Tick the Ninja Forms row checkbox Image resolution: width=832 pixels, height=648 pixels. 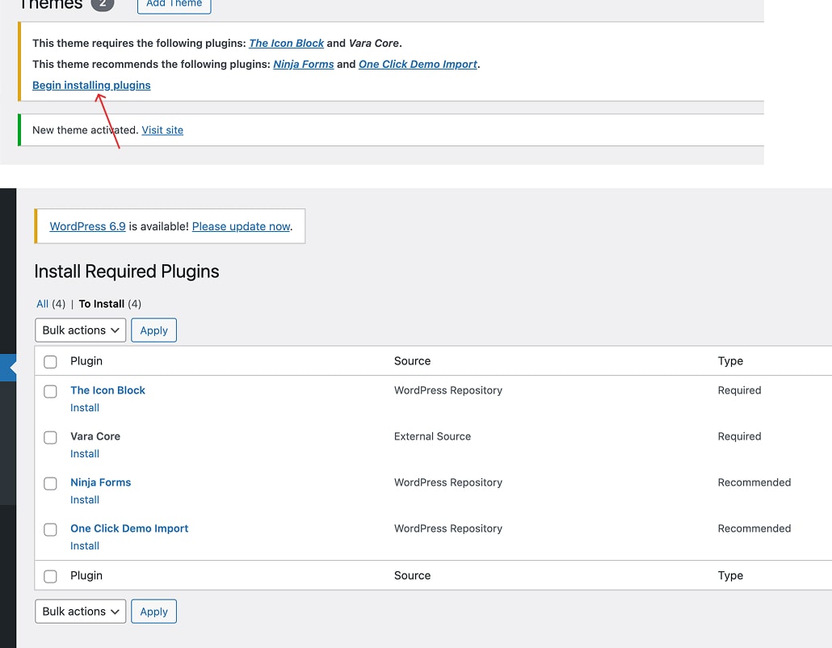(x=50, y=483)
